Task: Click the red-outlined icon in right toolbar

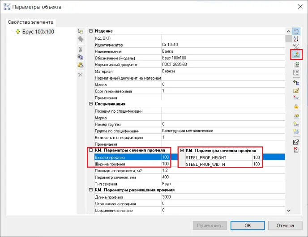Action: (296, 54)
